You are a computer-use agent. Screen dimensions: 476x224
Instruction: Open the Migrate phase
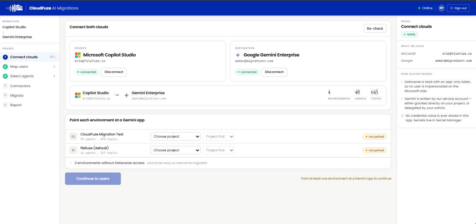tap(17, 95)
